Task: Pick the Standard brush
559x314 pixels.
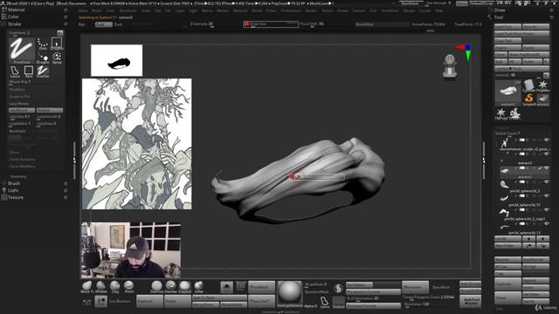Action: [171, 287]
